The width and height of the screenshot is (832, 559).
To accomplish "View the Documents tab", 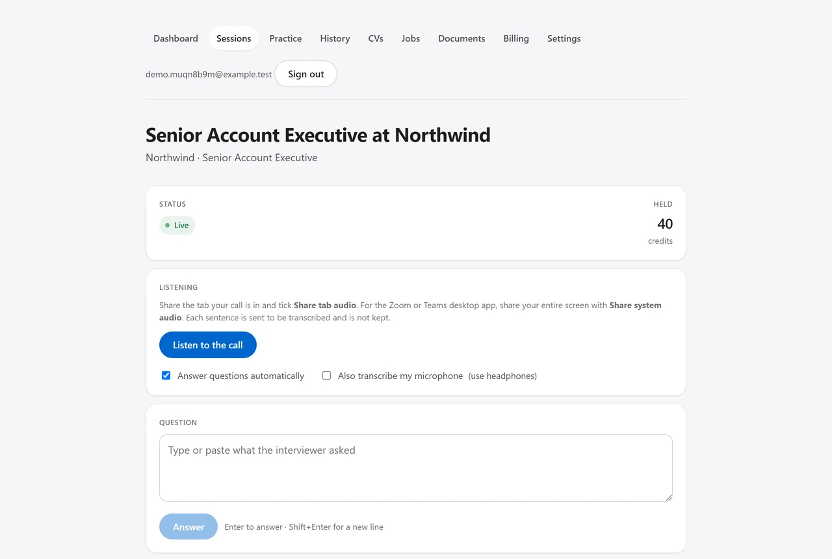I will (461, 38).
